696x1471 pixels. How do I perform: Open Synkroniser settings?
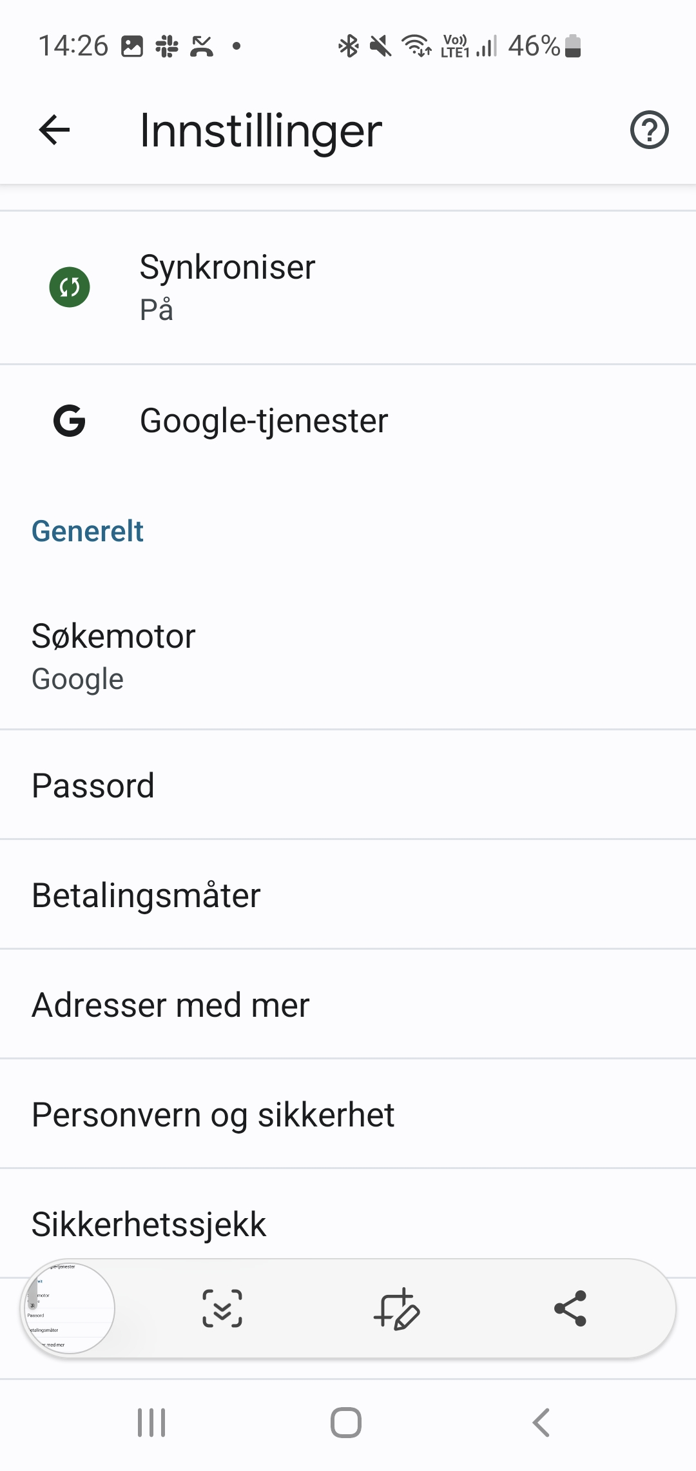(x=348, y=287)
